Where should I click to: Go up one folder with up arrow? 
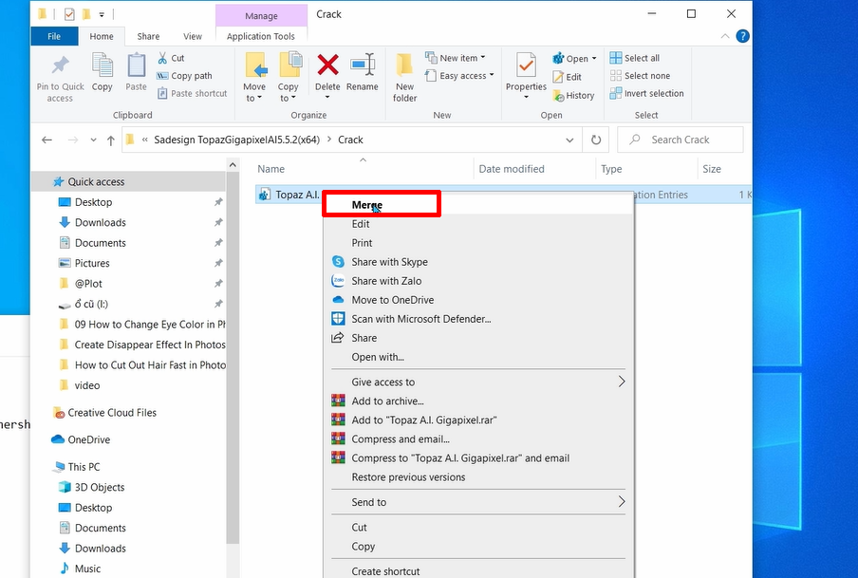click(111, 140)
